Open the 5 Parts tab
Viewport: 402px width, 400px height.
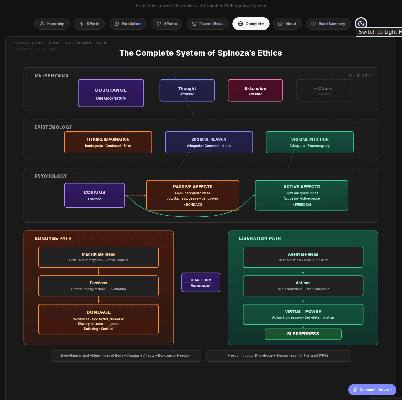tap(89, 24)
